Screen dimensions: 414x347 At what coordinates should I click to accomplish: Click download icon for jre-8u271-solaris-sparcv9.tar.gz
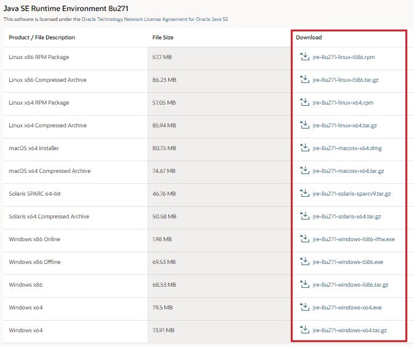(305, 193)
